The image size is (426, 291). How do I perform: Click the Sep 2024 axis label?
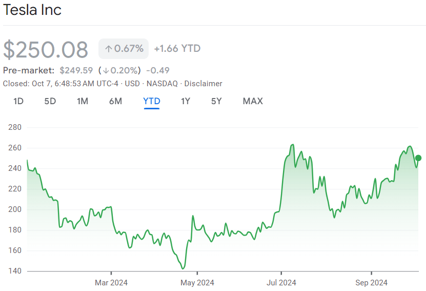click(371, 283)
